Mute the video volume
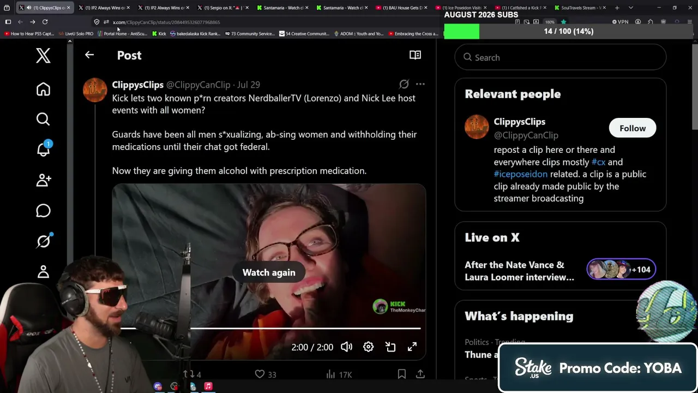698x393 pixels. [x=346, y=347]
